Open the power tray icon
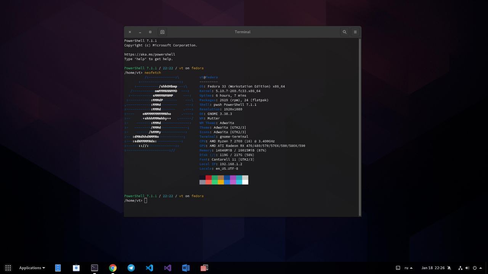 click(x=475, y=268)
